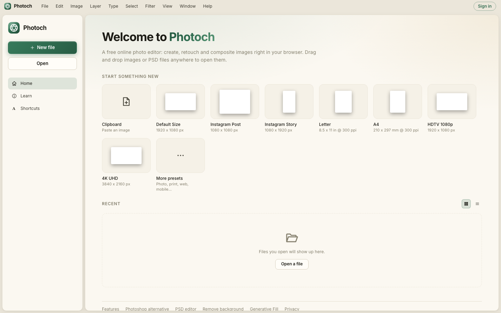Open the PSD editor footer link

click(x=186, y=309)
